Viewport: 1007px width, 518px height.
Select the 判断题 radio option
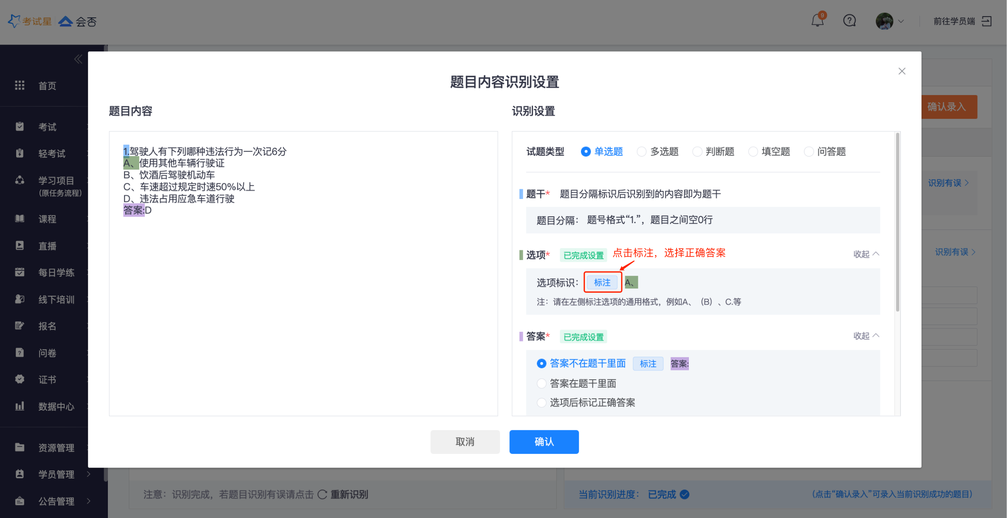pyautogui.click(x=697, y=151)
